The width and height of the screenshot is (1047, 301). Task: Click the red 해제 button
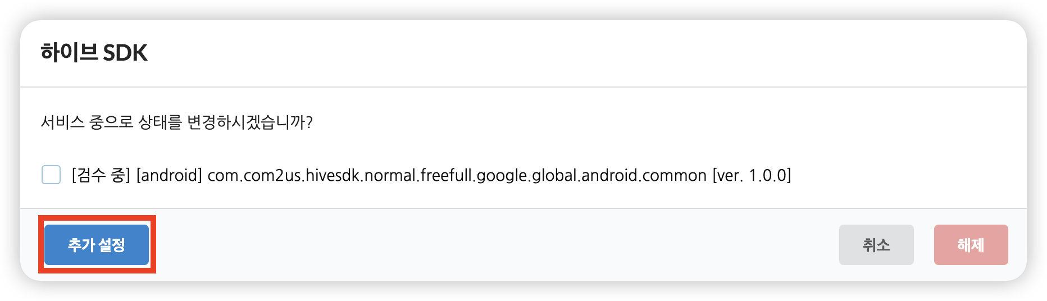(971, 245)
